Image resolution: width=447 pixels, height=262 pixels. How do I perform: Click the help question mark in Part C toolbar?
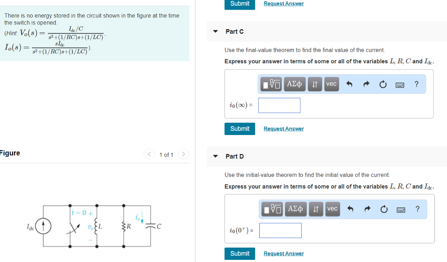pyautogui.click(x=416, y=84)
